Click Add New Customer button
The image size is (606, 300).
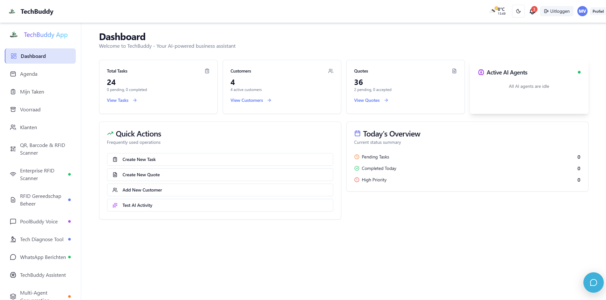[x=220, y=190]
